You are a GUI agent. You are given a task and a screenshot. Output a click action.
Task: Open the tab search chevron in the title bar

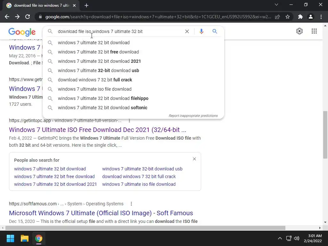click(276, 4)
